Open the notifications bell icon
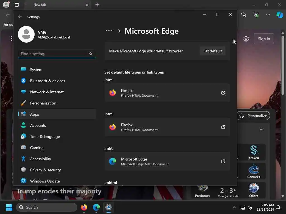This screenshot has width=286, height=214. coord(278,207)
